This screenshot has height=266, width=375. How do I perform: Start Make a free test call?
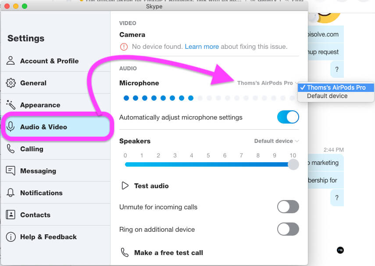[168, 252]
